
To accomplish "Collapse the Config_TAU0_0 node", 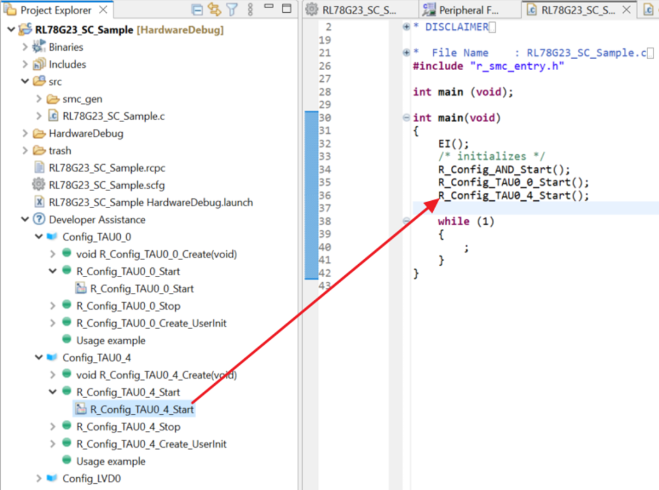I will [x=38, y=237].
